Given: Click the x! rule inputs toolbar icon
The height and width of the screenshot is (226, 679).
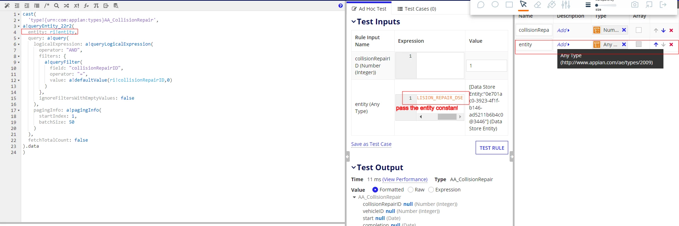Looking at the screenshot, I should (76, 6).
